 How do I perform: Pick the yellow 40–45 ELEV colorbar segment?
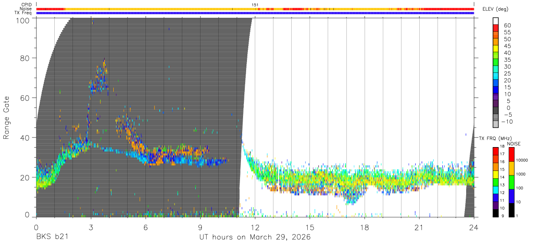[x=496, y=49]
